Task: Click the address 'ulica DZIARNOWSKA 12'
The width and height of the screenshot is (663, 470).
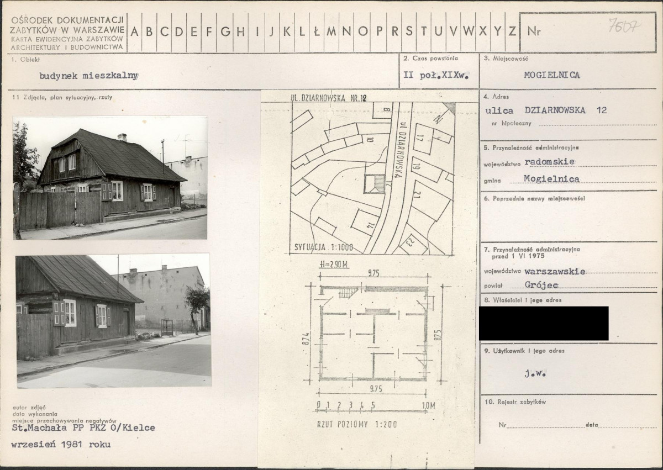Action: pos(546,110)
